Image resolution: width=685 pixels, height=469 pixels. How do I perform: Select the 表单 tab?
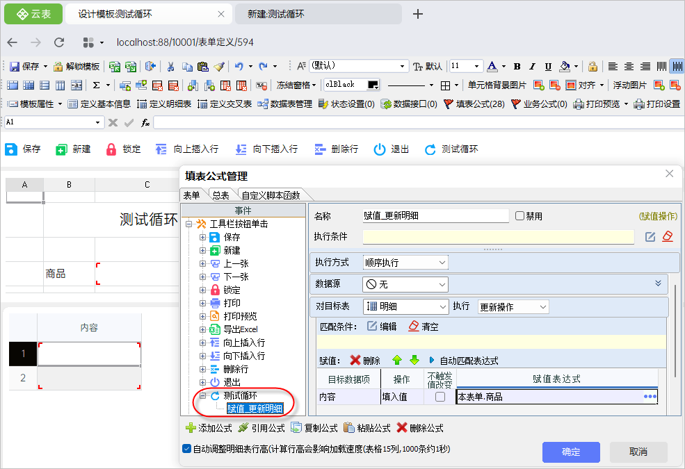tap(191, 195)
